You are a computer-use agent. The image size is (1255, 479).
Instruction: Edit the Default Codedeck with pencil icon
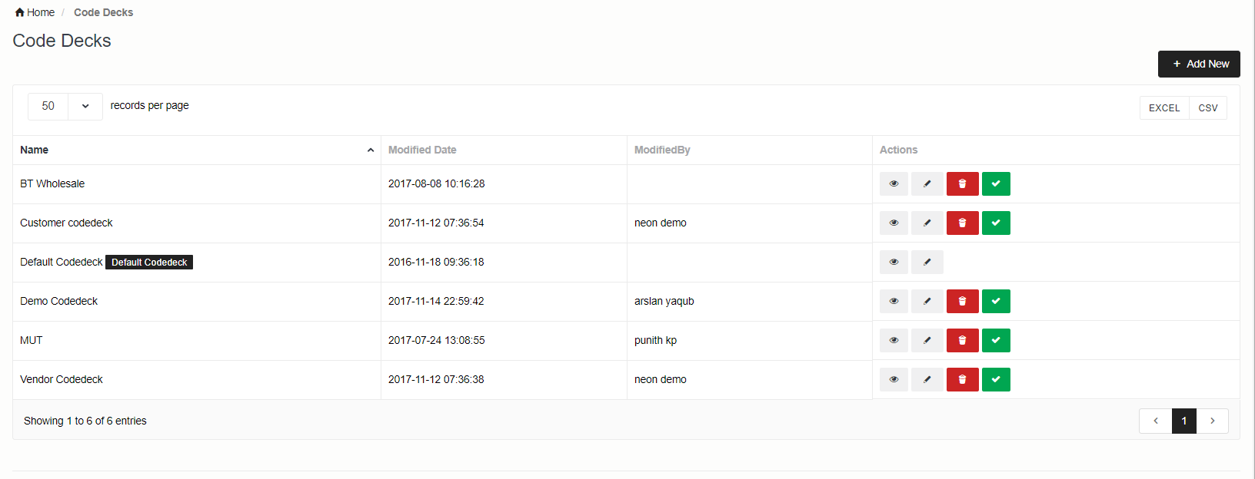coord(927,263)
